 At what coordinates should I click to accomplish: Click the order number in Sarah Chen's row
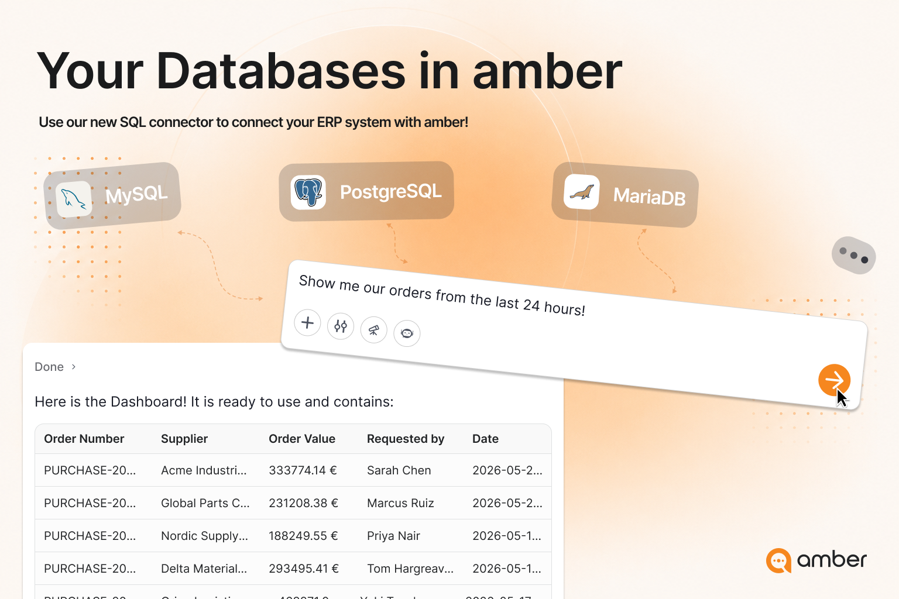click(90, 470)
